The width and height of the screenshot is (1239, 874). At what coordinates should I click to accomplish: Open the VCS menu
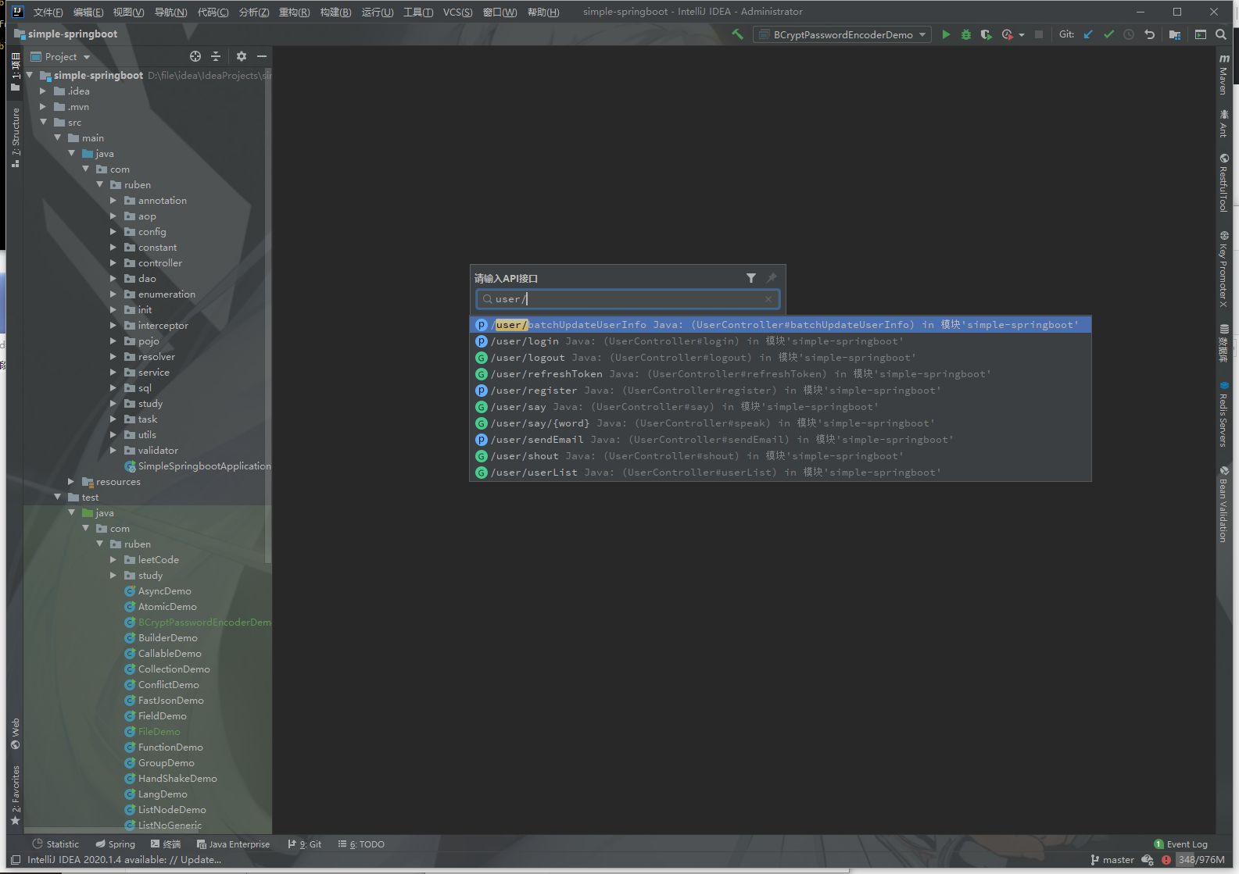tap(457, 12)
